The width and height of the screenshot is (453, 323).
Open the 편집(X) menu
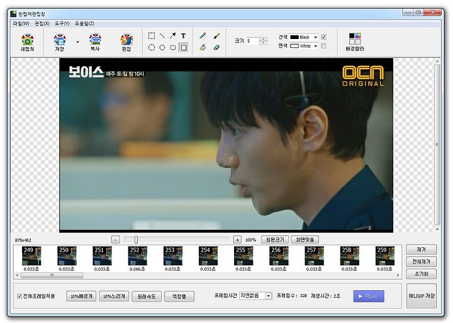(x=42, y=23)
